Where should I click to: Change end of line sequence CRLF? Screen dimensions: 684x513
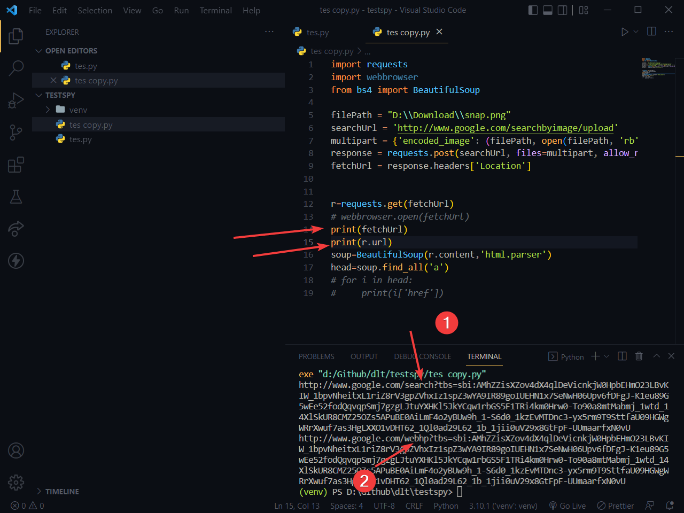coord(414,506)
